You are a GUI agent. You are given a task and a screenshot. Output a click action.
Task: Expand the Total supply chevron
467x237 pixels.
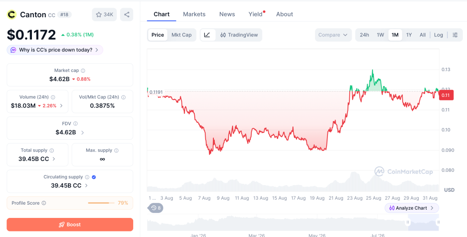pyautogui.click(x=54, y=159)
